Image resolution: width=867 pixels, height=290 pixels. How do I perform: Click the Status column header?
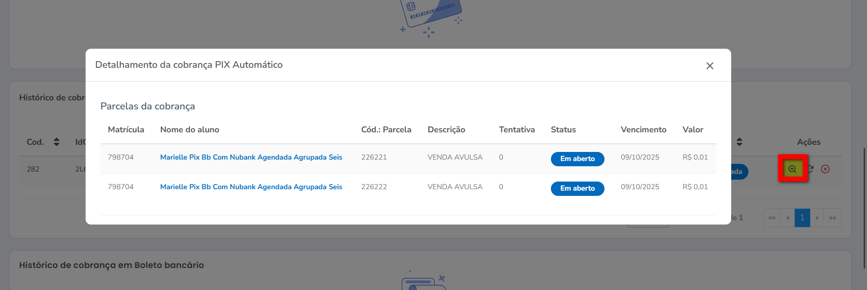click(x=563, y=129)
